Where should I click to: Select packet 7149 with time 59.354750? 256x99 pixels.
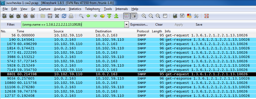click(x=128, y=70)
